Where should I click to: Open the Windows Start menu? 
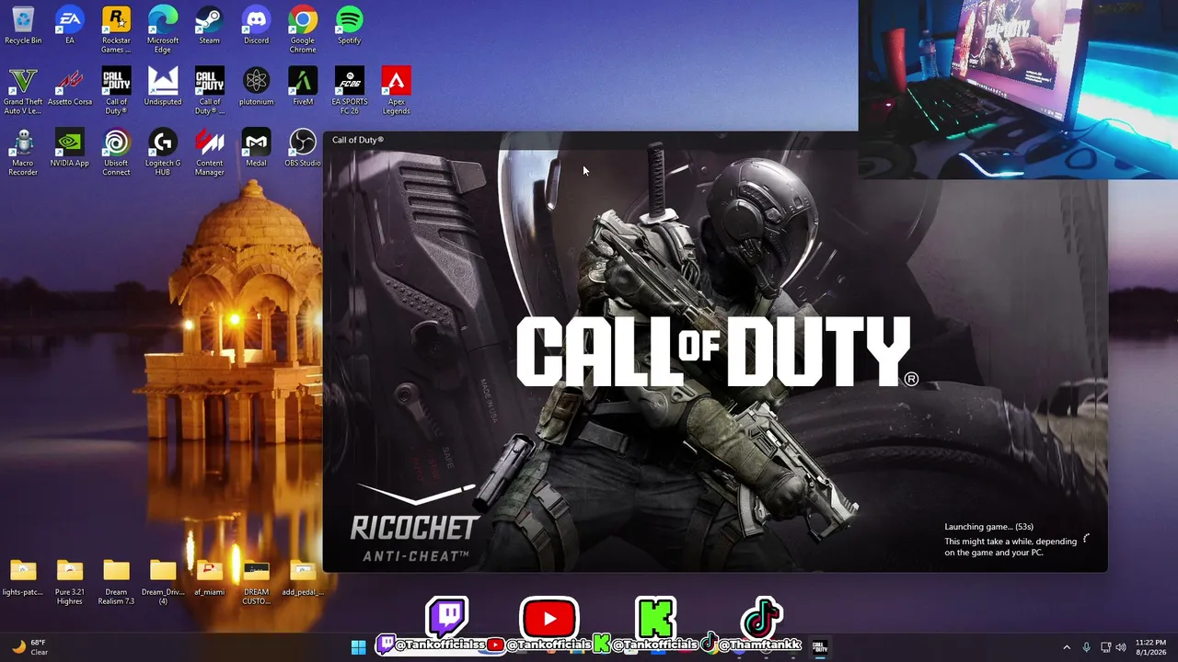[x=358, y=647]
